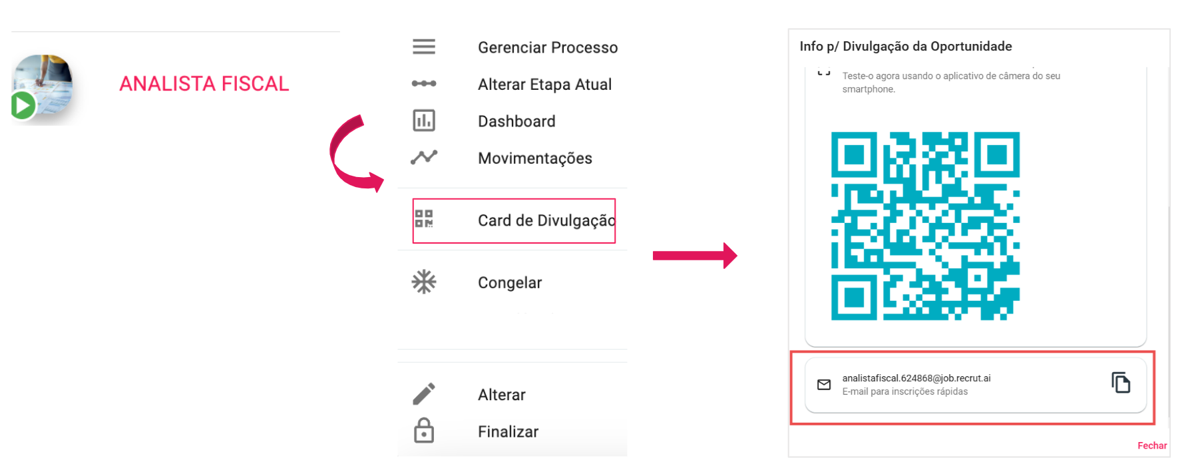
Task: Click the Alterar Etapa Atual steps icon
Action: pos(423,84)
